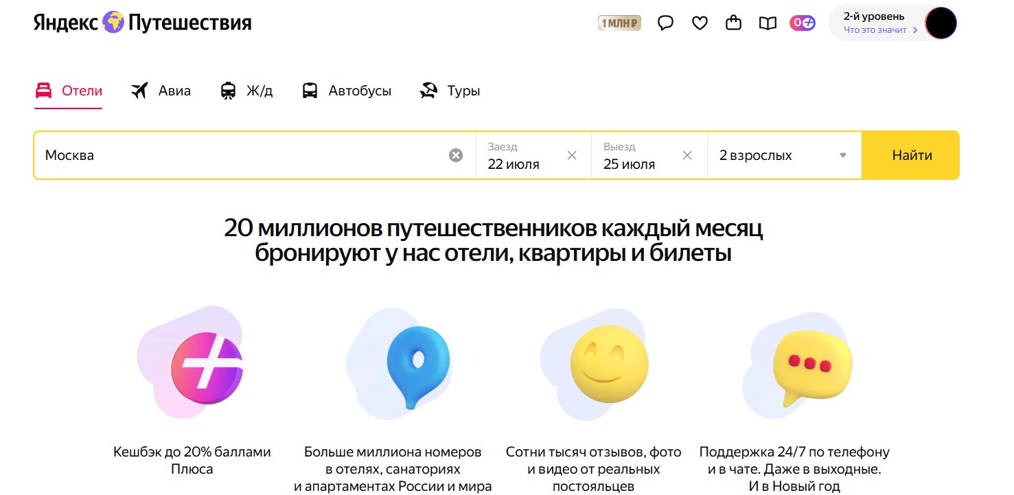Click the 'Больше миллиона номеров' description text

pyautogui.click(x=393, y=470)
